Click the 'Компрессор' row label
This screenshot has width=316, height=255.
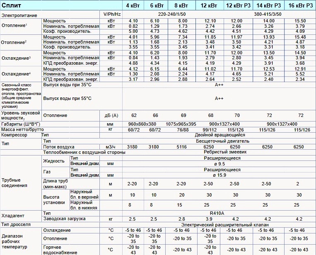coord(14,135)
